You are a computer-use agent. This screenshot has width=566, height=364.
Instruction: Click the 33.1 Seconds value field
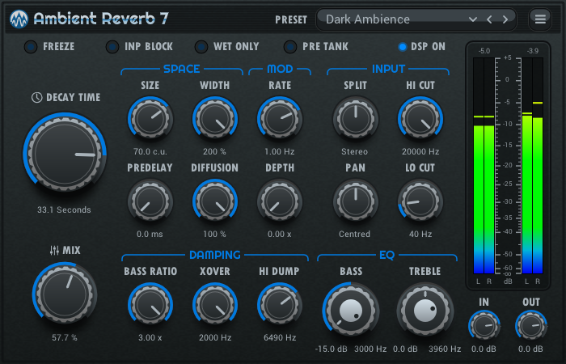click(64, 210)
